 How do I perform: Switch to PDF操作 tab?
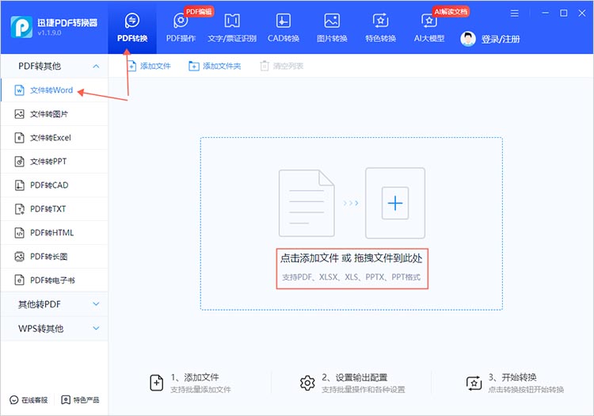coord(181,28)
